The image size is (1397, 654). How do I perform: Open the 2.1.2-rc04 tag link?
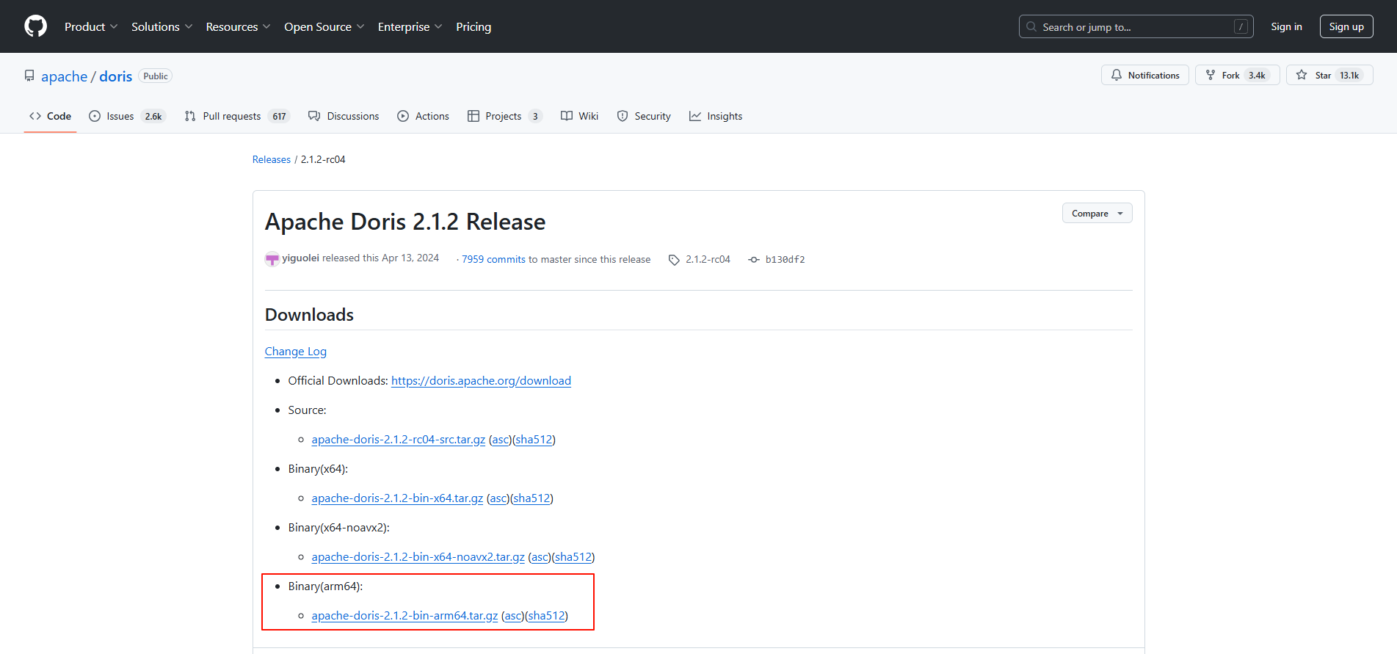708,260
